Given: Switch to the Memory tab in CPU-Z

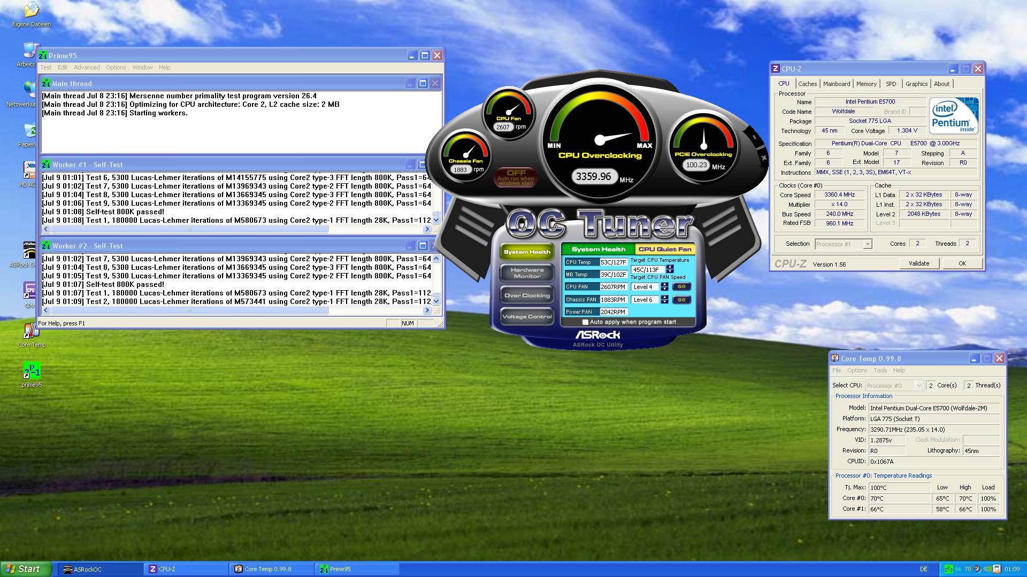Looking at the screenshot, I should pos(866,84).
